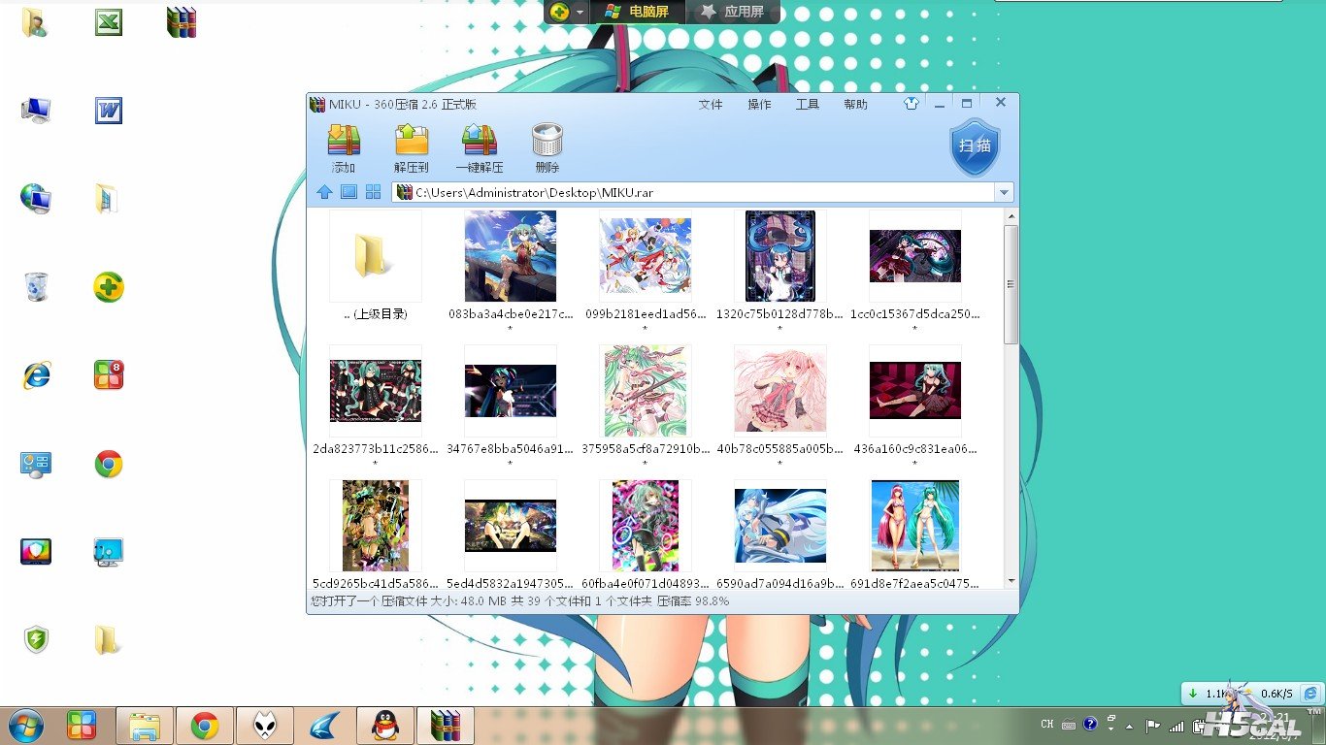The height and width of the screenshot is (745, 1326).
Task: Open the skin (shirt) icon in title bar
Action: tap(911, 103)
